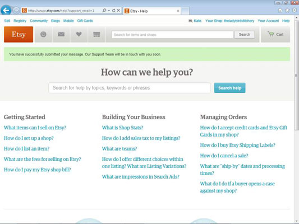Click the scrollbar down arrow
299x224 pixels.
pos(296,221)
